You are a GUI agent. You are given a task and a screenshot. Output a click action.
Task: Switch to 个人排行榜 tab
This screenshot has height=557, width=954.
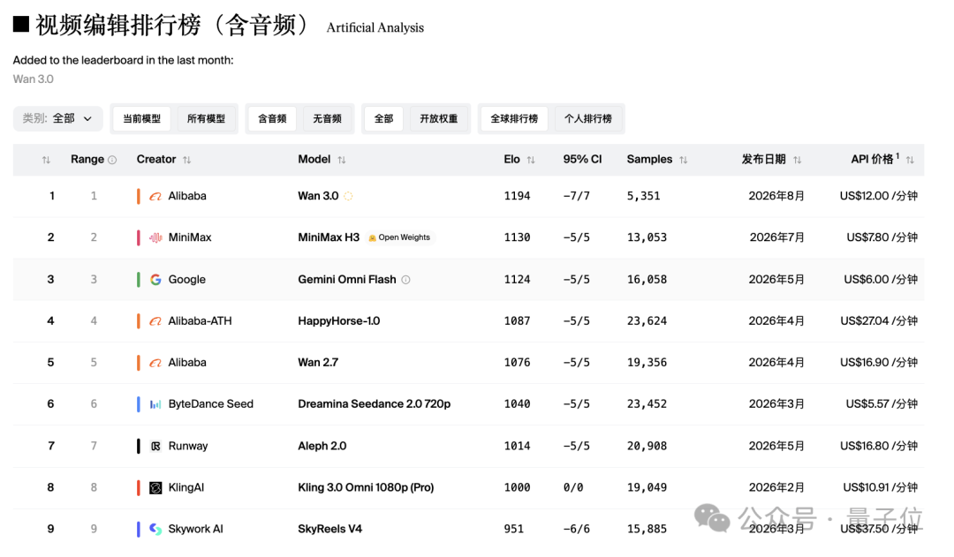(587, 118)
